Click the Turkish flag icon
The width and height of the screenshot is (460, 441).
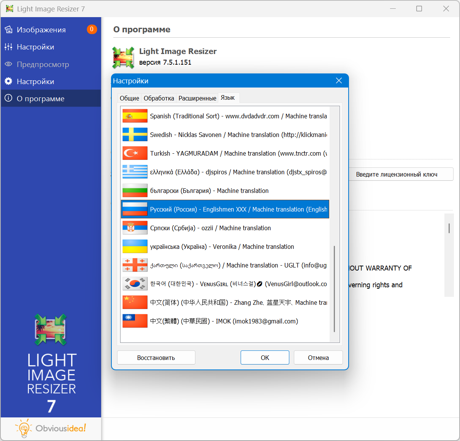[135, 153]
